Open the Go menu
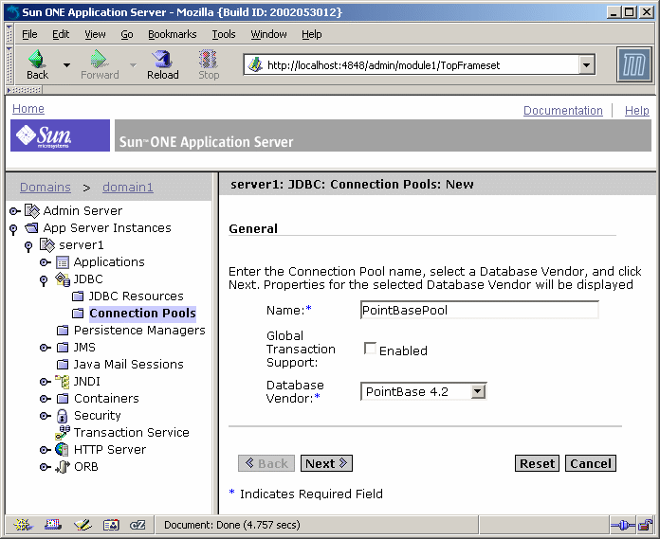This screenshot has width=660, height=539. click(127, 34)
